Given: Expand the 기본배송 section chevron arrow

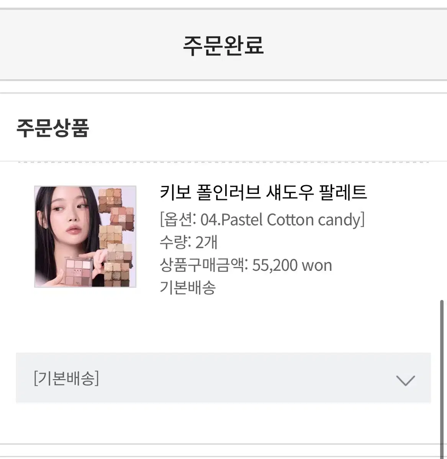Looking at the screenshot, I should [x=405, y=380].
